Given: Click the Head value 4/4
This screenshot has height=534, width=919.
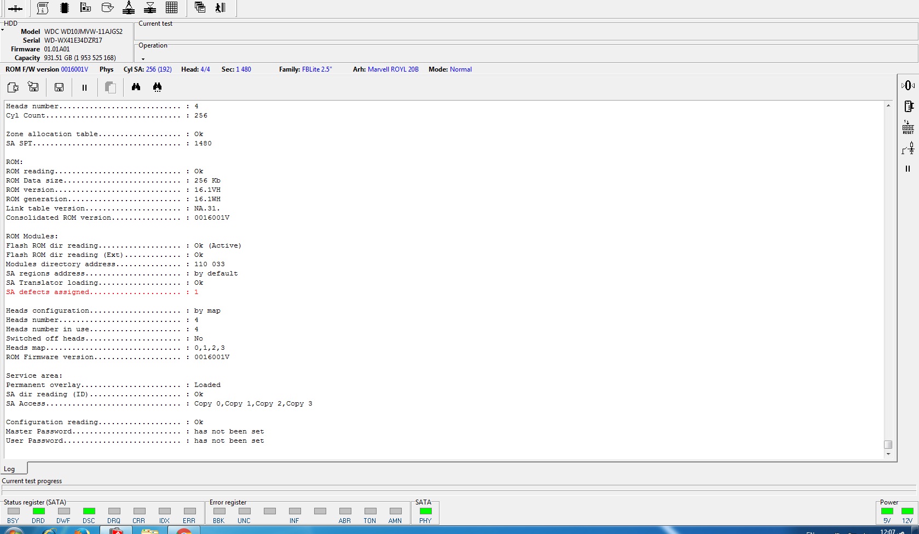Looking at the screenshot, I should point(205,69).
